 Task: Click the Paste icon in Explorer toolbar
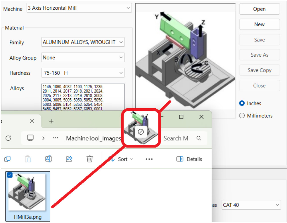click(x=28, y=159)
